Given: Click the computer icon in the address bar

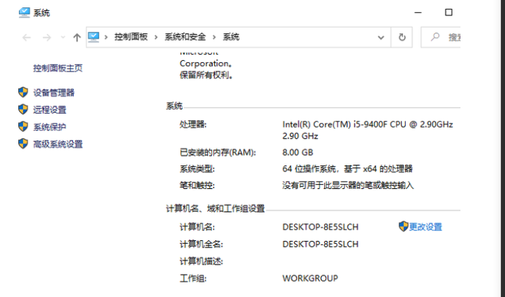Looking at the screenshot, I should 94,37.
